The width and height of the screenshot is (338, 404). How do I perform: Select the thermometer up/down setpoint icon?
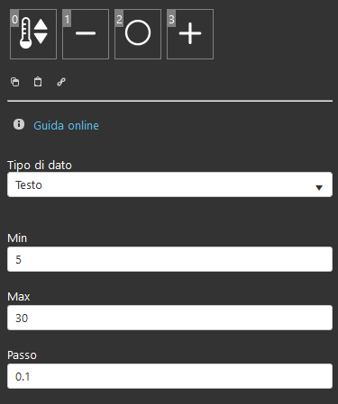[x=33, y=34]
